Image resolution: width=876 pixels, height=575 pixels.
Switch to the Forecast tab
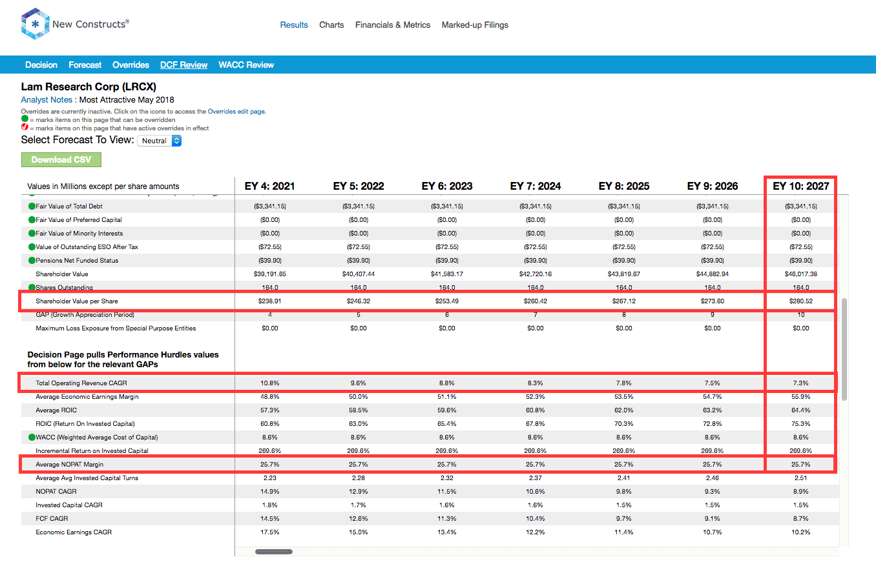click(85, 65)
